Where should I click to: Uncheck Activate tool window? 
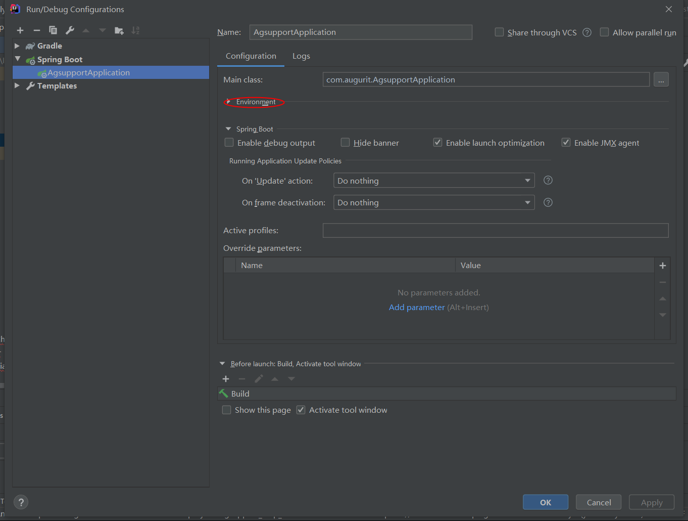[x=301, y=410]
